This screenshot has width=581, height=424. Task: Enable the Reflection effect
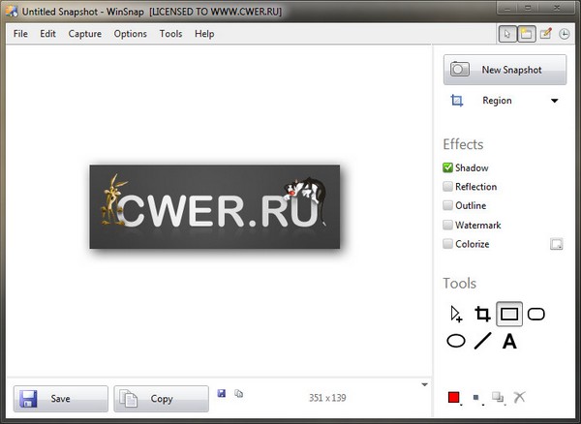448,187
